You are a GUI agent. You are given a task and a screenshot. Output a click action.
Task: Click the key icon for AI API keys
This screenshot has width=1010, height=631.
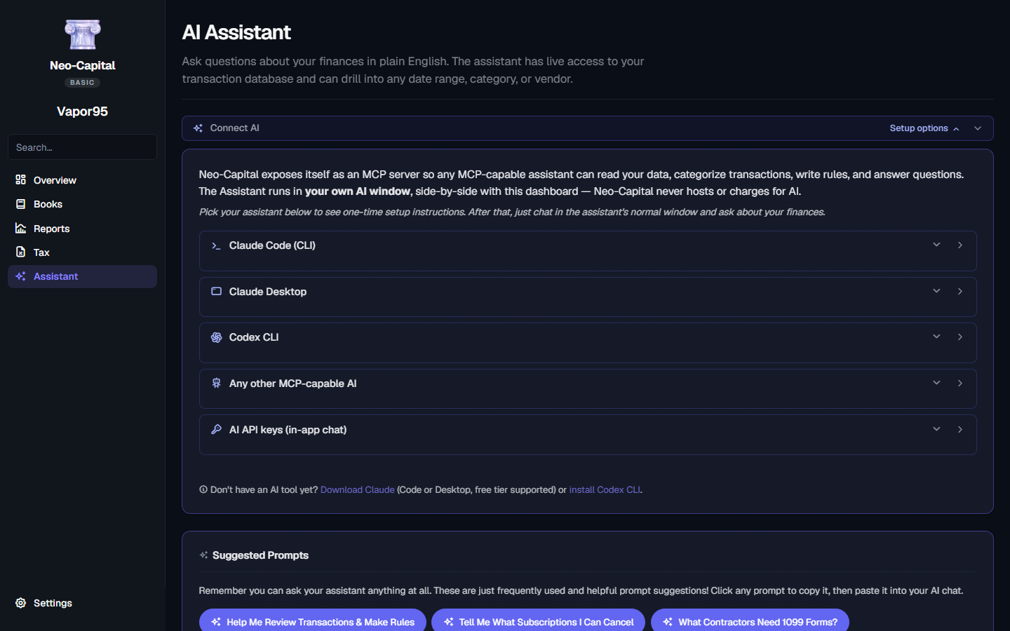[x=216, y=429]
